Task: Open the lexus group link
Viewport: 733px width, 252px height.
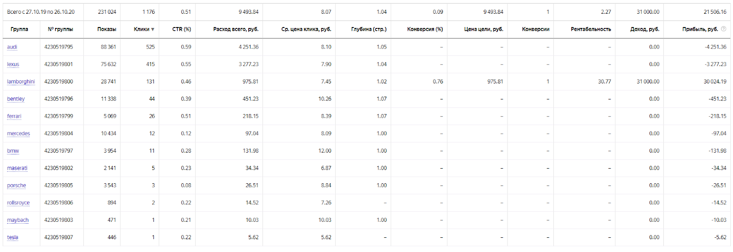Action: [13, 64]
